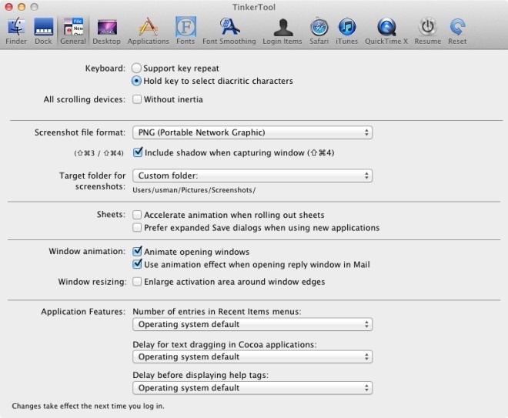
Task: Select the Applications toolbar icon
Action: click(x=148, y=31)
